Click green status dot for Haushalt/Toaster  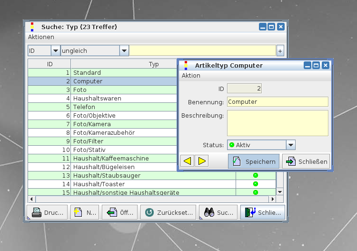255,184
